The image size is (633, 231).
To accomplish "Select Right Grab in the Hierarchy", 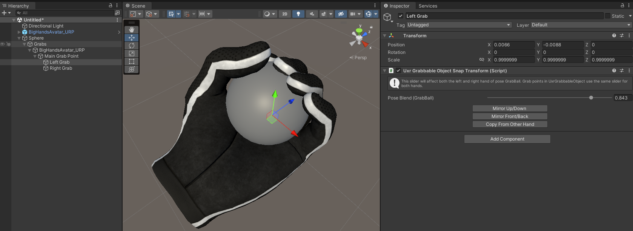I will (x=61, y=68).
